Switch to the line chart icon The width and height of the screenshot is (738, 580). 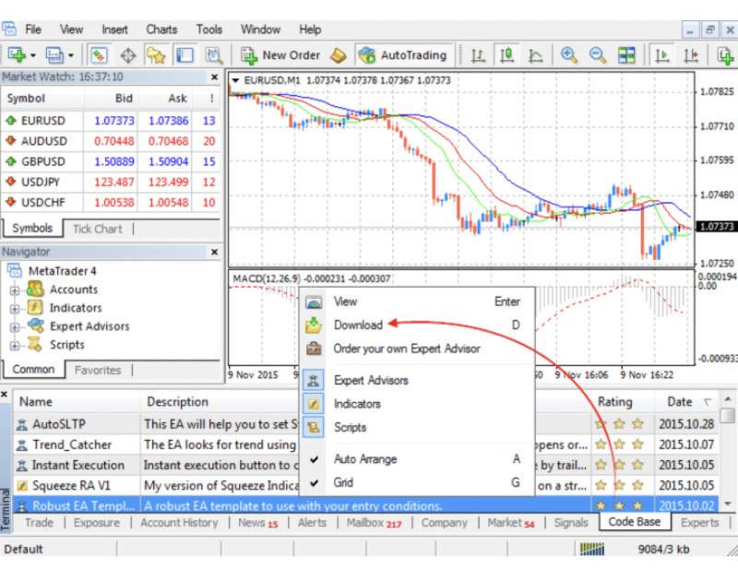pyautogui.click(x=535, y=55)
